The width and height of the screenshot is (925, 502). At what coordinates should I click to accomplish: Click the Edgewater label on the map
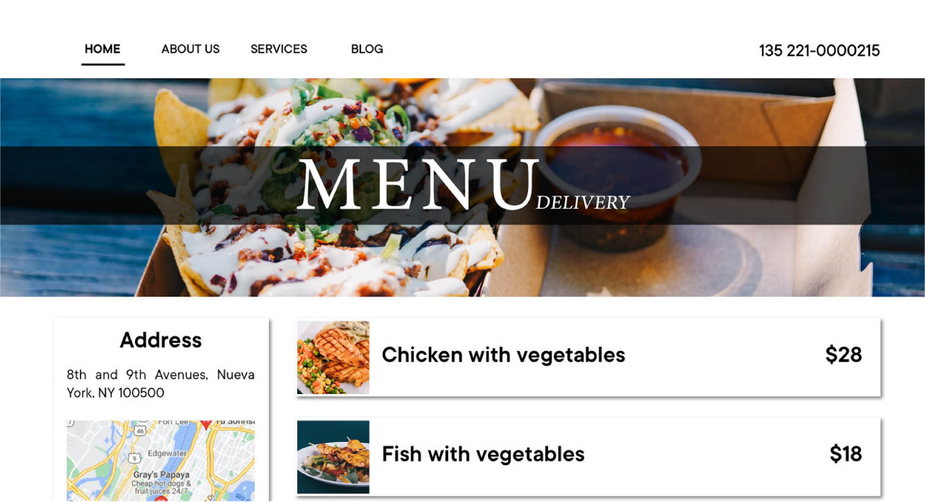tap(167, 453)
